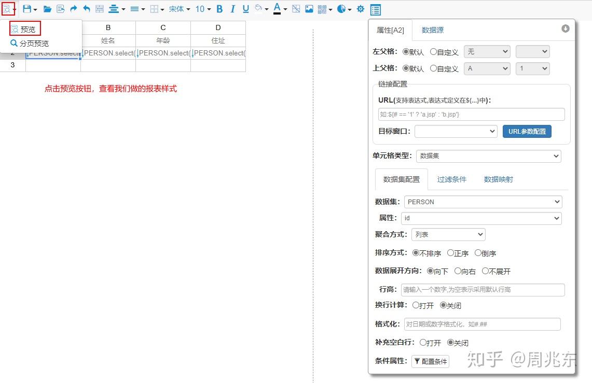Select 自定义 for 左父格
The image size is (592, 383).
tap(433, 52)
